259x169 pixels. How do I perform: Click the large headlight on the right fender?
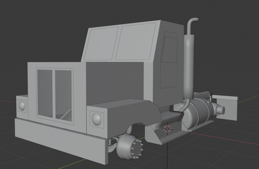point(97,119)
